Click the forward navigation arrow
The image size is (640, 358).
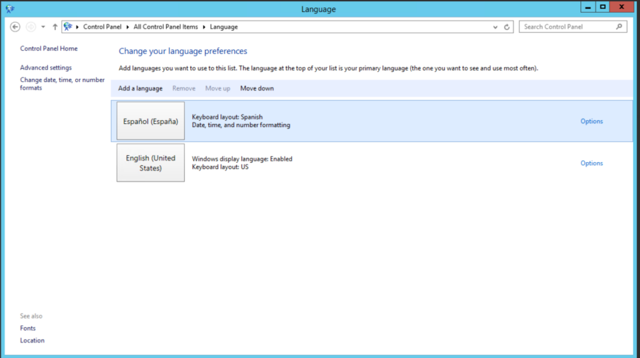coord(30,27)
